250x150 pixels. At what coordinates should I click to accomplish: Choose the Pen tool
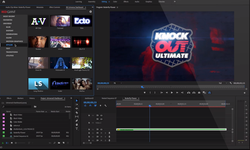77,121
